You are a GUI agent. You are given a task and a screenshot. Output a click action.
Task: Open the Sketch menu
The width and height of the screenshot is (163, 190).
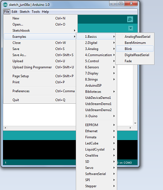[x=24, y=12]
